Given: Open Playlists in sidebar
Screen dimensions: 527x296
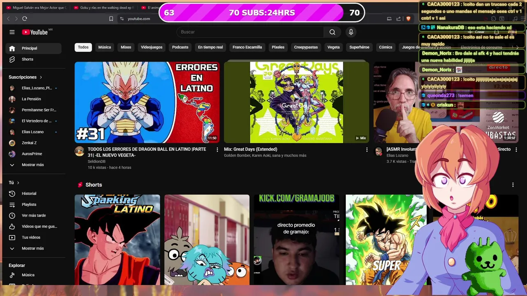Looking at the screenshot, I should (33, 204).
